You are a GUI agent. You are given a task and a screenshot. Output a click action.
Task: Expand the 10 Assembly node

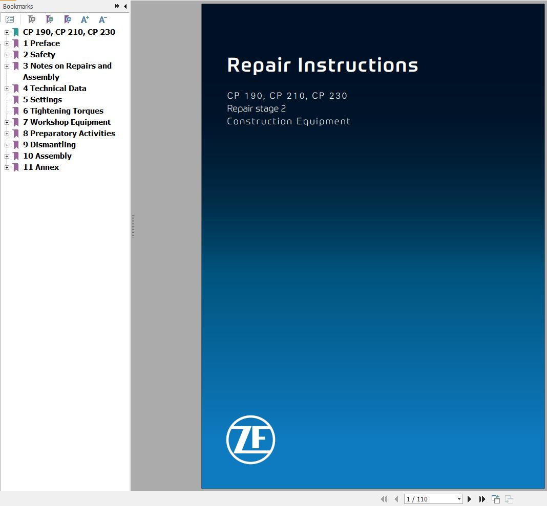click(7, 156)
